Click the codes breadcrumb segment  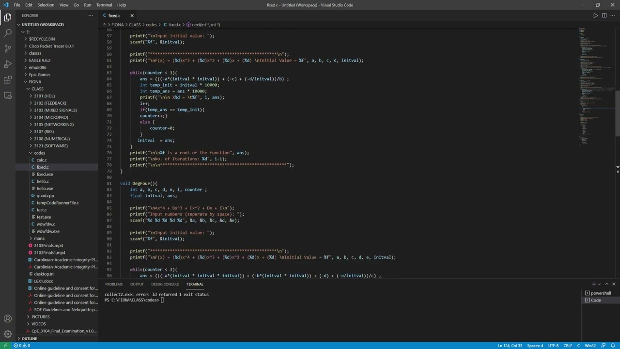point(151,25)
